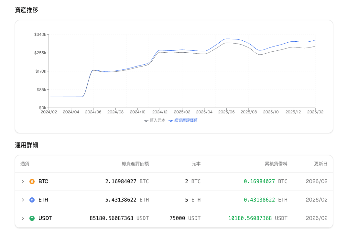Click the green USDT coin icon
Screen dimensions: 348x240
[32, 218]
